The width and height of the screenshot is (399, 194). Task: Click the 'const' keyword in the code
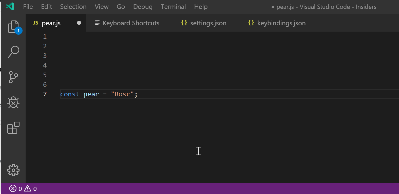click(70, 94)
